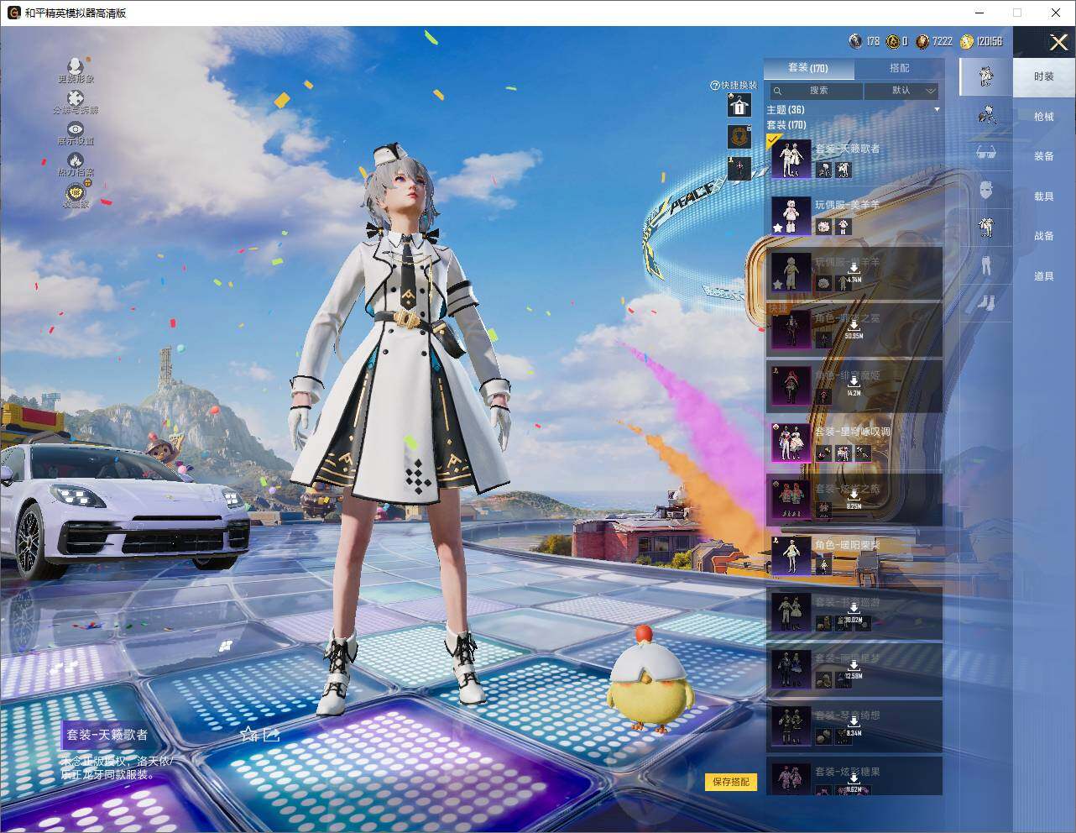Focus the 搜索 search field

816,91
